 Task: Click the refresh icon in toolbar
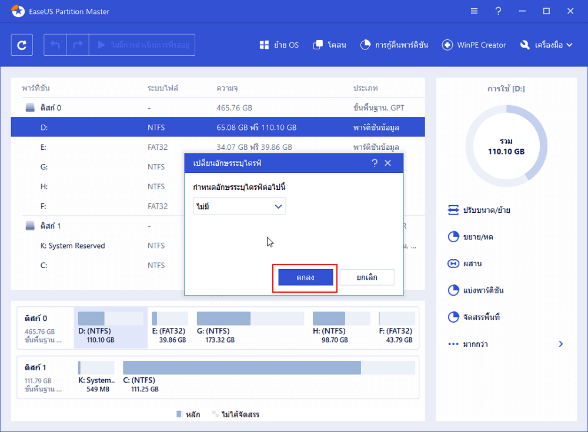pos(22,45)
